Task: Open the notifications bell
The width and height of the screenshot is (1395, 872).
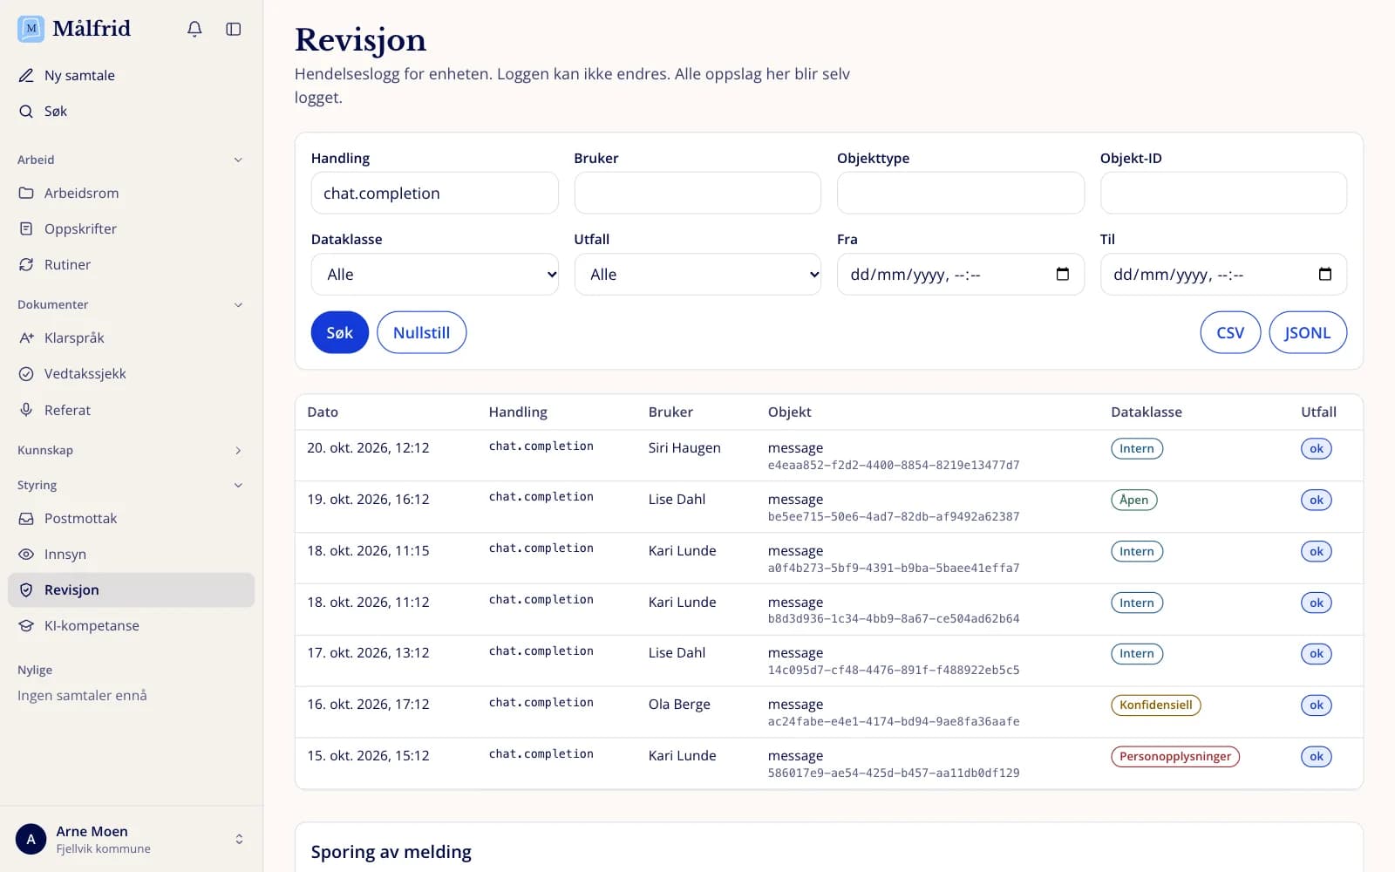Action: (x=194, y=29)
